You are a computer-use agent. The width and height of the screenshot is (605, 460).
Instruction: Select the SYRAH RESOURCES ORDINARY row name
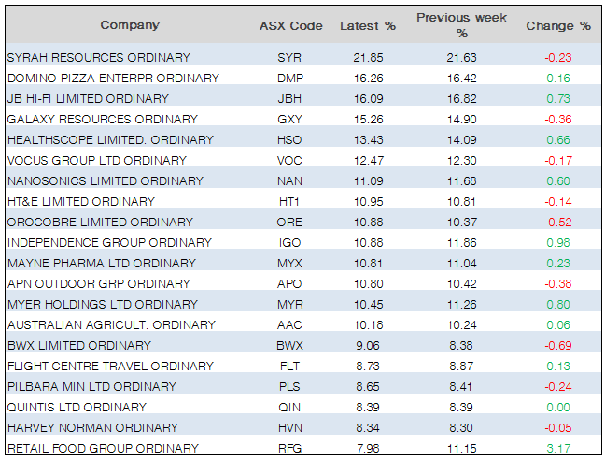click(98, 58)
